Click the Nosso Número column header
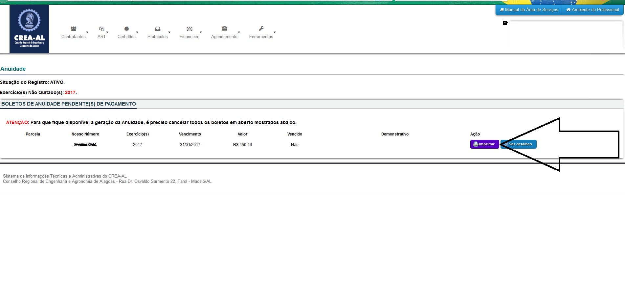The image size is (625, 293). (85, 134)
